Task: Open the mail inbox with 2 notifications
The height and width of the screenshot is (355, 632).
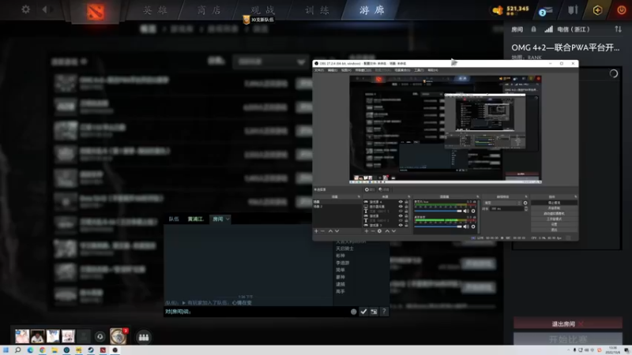Action: 545,11
